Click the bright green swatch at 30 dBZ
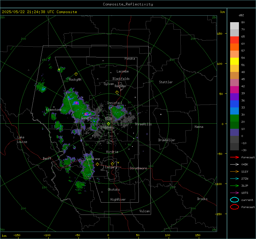Viewport: 256px width, 239px height. pyautogui.click(x=234, y=118)
